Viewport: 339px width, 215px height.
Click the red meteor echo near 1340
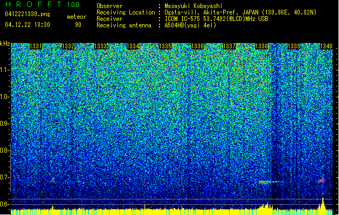322,181
